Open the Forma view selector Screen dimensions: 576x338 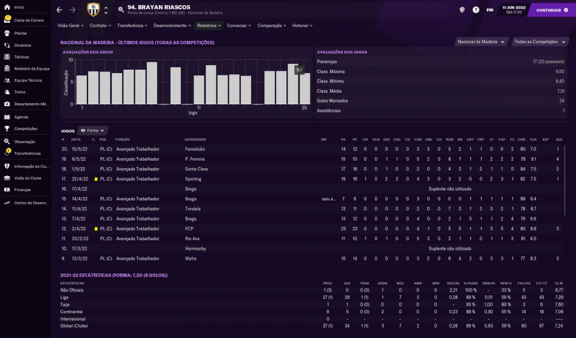92,131
